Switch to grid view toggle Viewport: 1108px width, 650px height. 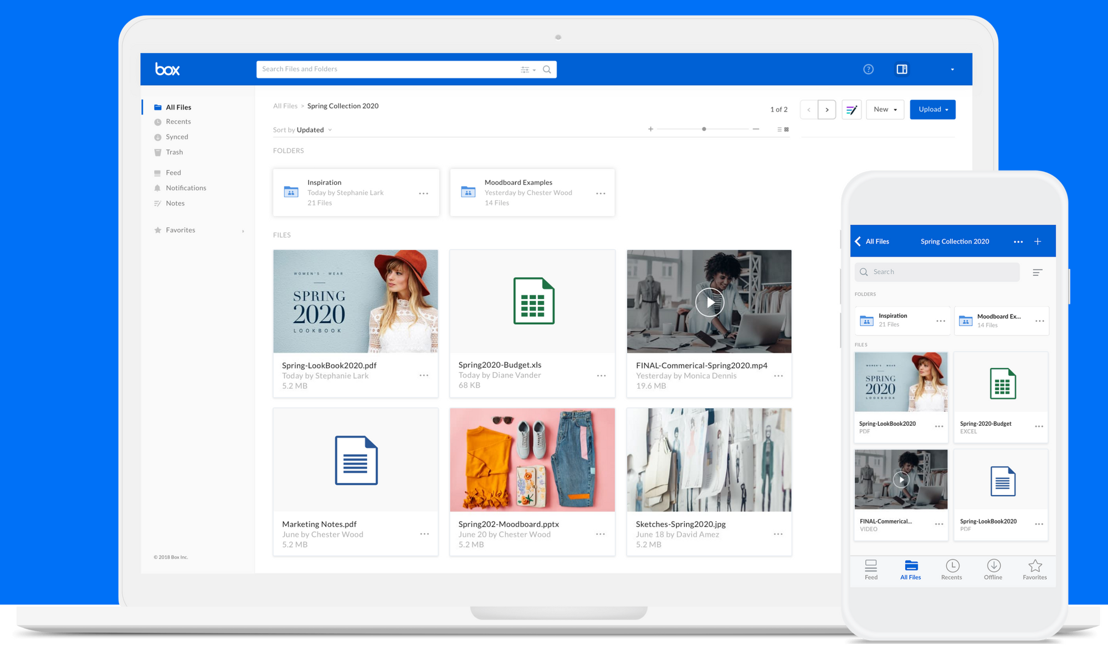coord(787,130)
